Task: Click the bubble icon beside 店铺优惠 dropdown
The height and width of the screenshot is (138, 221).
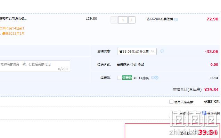Action: [162, 51]
